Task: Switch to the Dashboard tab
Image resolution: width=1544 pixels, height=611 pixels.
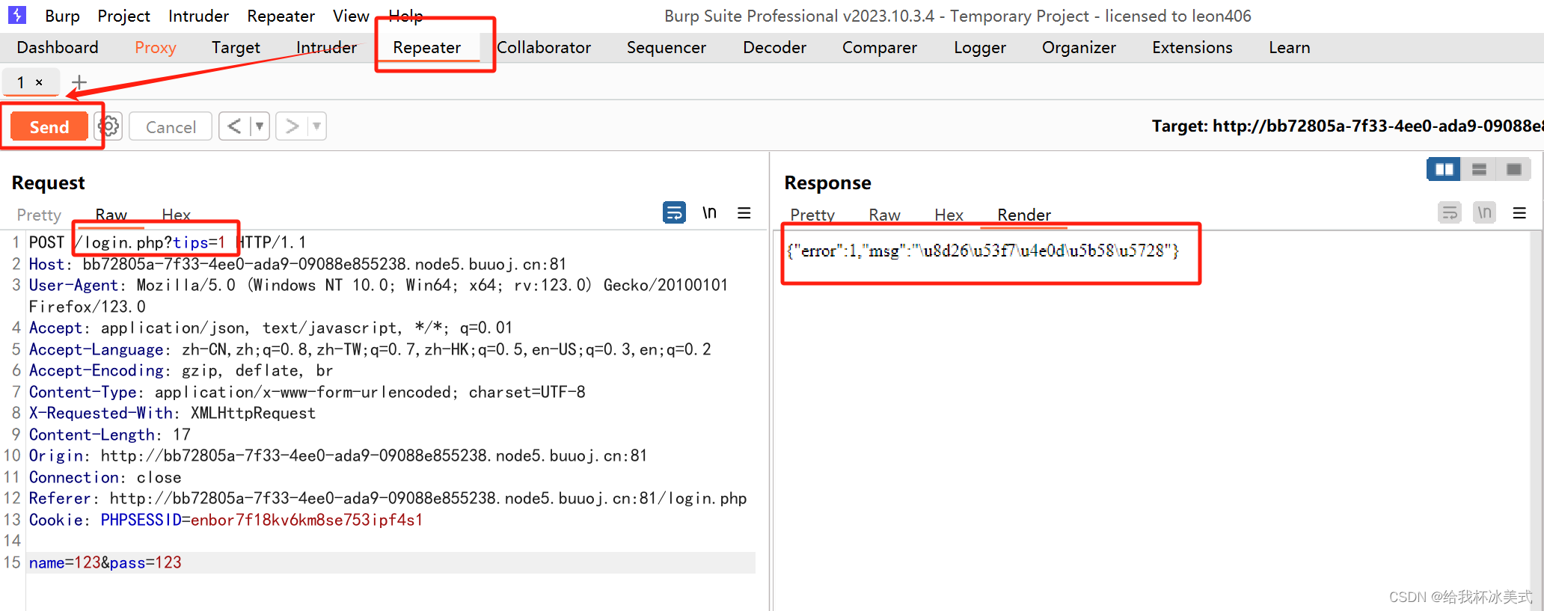Action: (58, 48)
